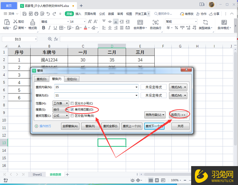
Task: Switch to the Go To(G) tab
Action: [72, 79]
